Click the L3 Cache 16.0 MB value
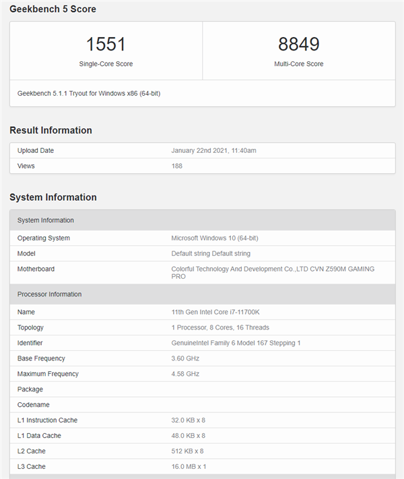The width and height of the screenshot is (404, 479). click(189, 466)
